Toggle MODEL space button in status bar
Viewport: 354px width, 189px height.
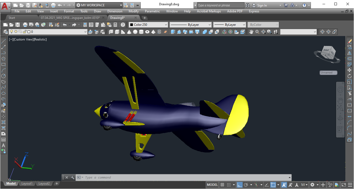tap(212, 185)
